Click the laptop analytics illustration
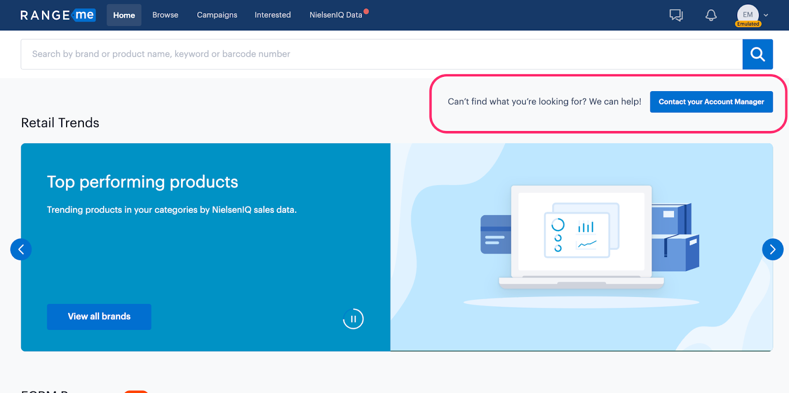Image resolution: width=789 pixels, height=393 pixels. [582, 236]
